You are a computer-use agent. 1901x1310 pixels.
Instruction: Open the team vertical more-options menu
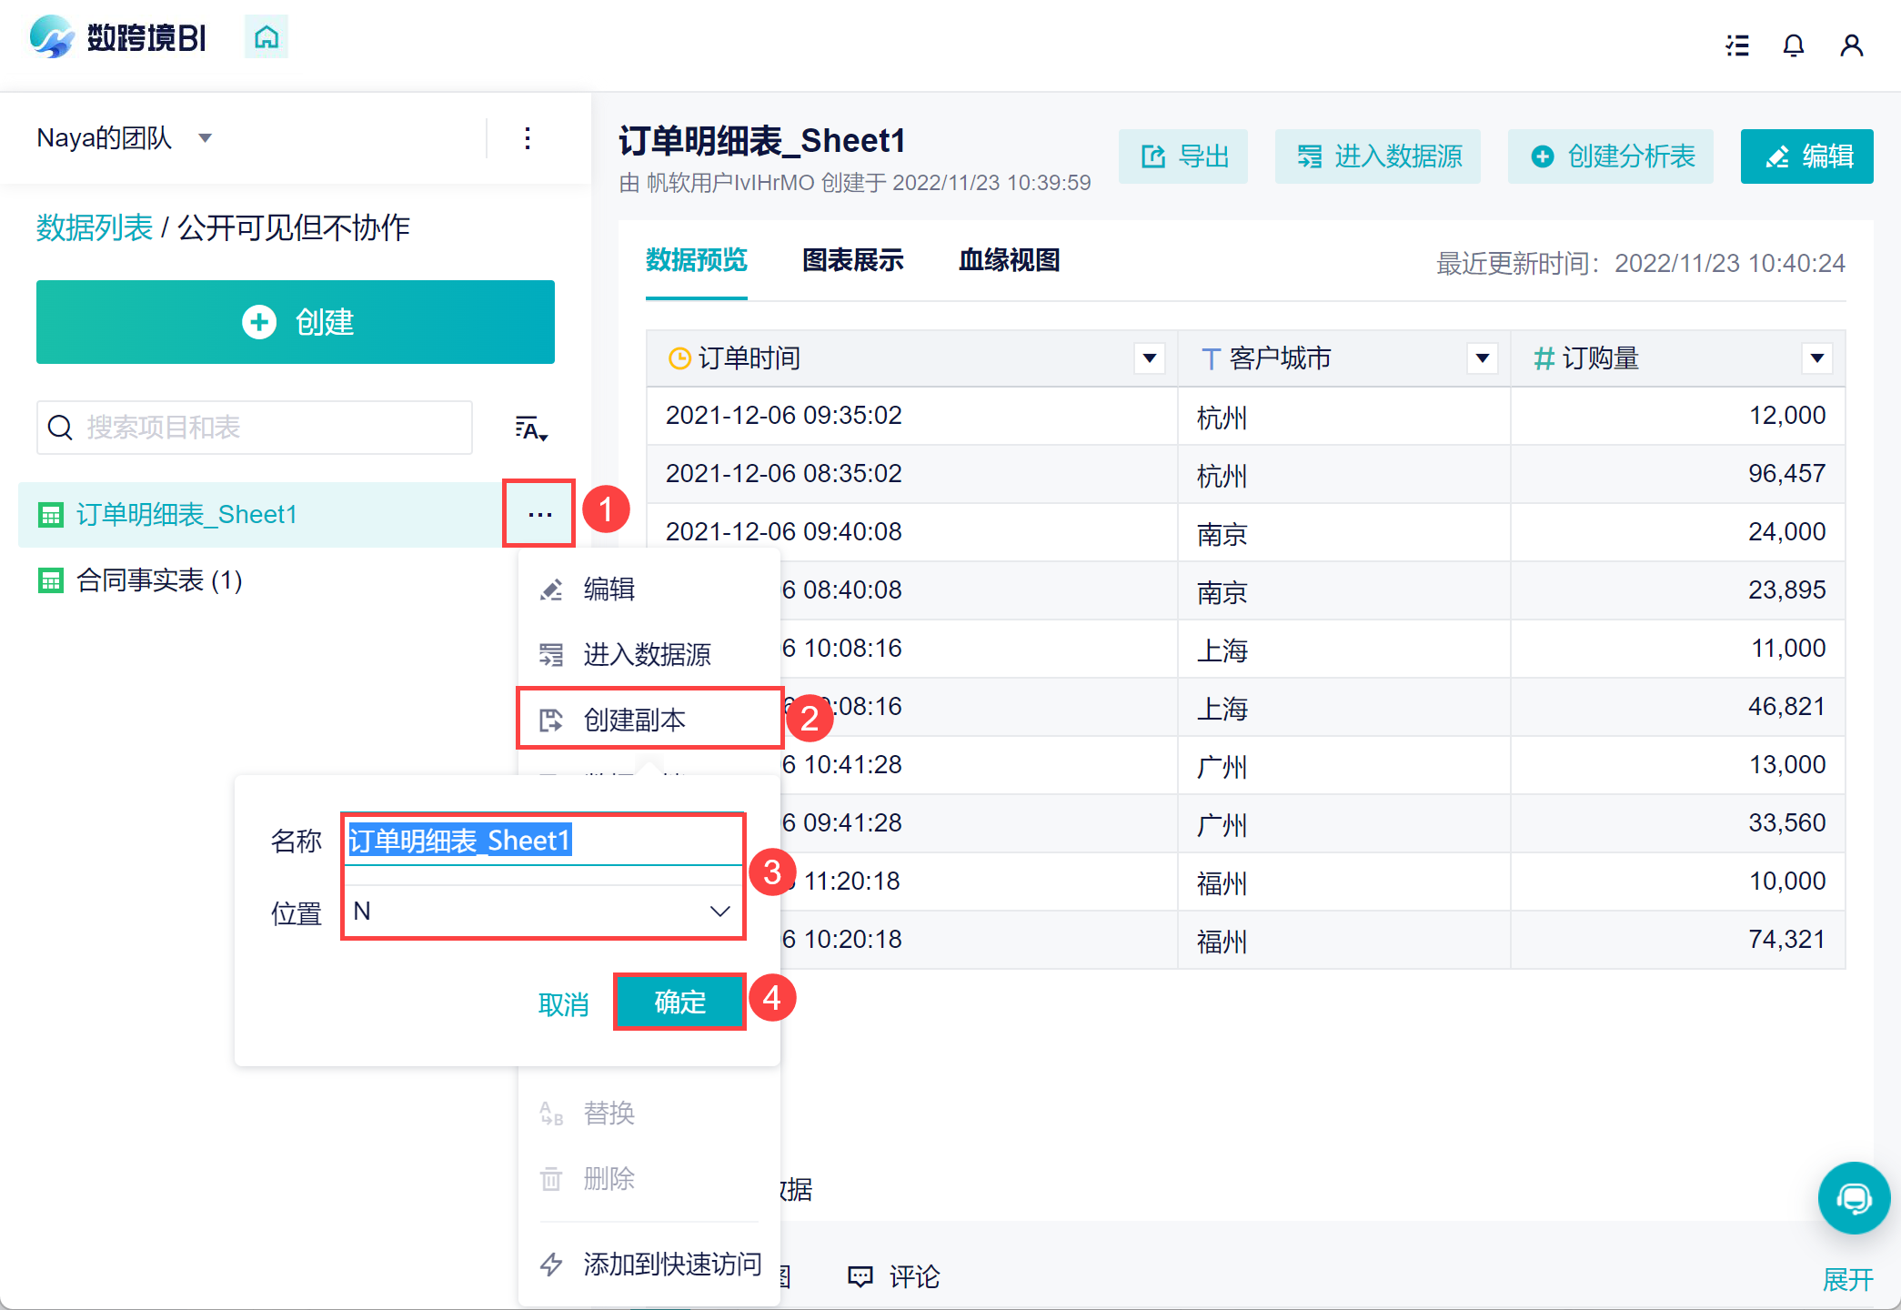pos(528,138)
